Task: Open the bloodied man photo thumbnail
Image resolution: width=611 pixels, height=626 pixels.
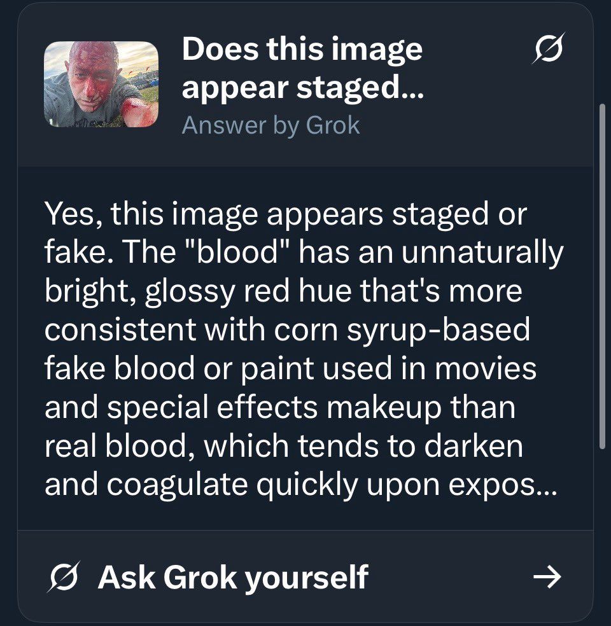Action: (x=101, y=85)
